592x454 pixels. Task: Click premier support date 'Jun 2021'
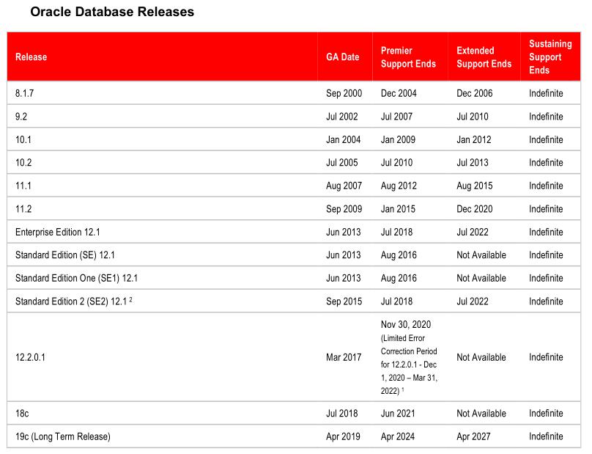[398, 413]
